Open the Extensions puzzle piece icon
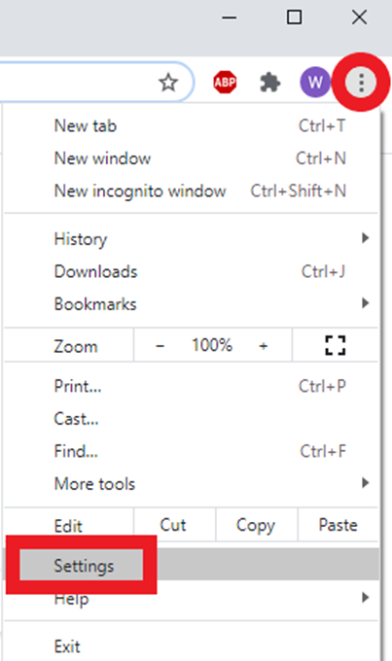The image size is (392, 661). (270, 83)
